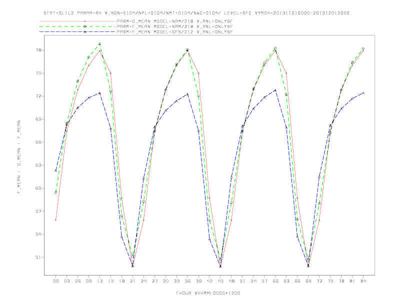
Task: Click the x-axis tick label 30
Action: click(x=165, y=281)
